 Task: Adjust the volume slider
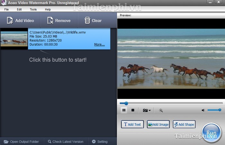click(x=214, y=110)
